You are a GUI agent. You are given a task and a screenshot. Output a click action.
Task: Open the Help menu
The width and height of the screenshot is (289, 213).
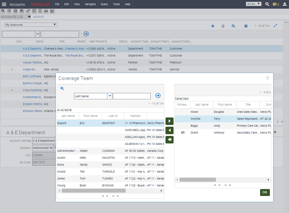tap(127, 4)
